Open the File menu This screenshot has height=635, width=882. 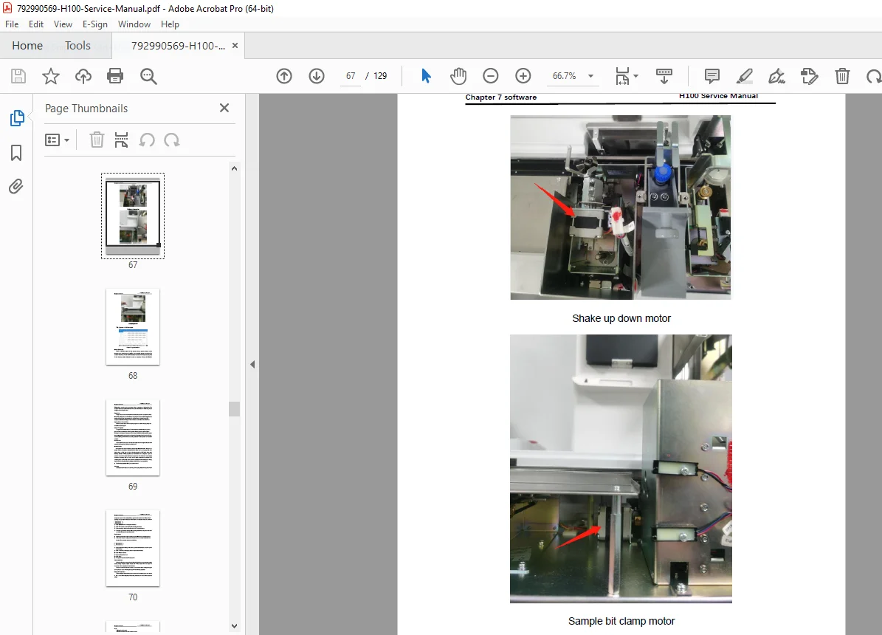tap(12, 24)
